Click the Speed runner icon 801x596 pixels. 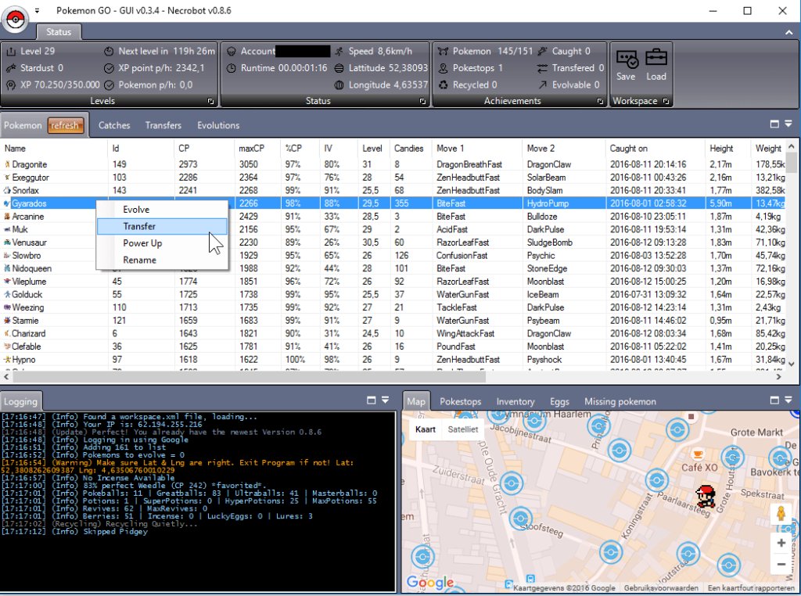coord(339,51)
